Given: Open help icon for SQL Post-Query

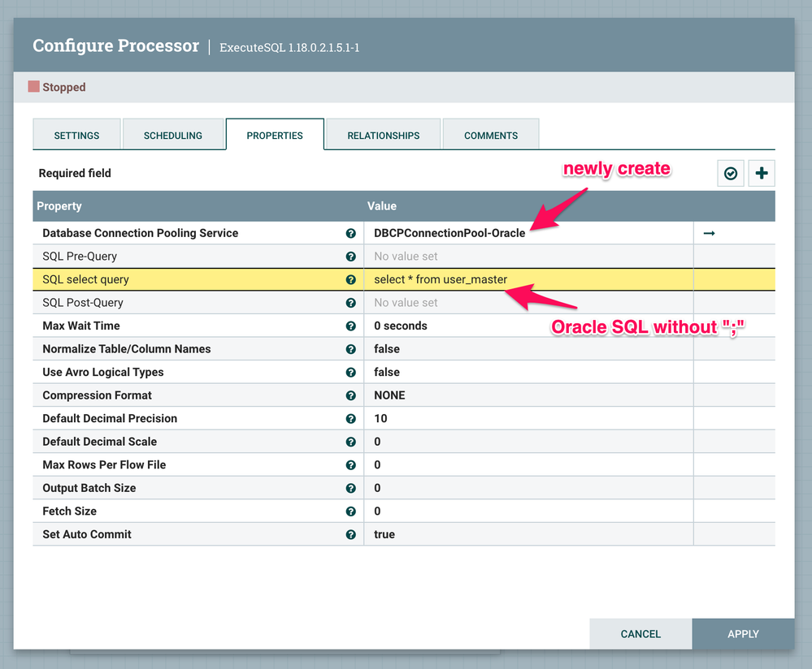Looking at the screenshot, I should pyautogui.click(x=350, y=303).
